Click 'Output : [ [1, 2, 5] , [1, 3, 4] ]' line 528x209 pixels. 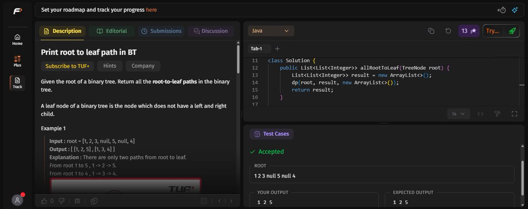point(82,149)
